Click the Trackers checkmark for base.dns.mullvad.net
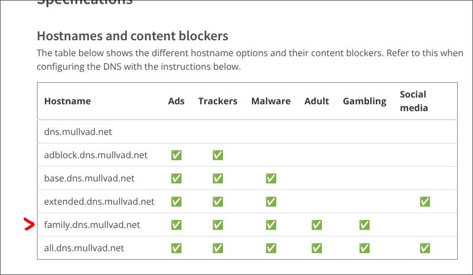Viewport: 473px width, 275px height. [218, 178]
